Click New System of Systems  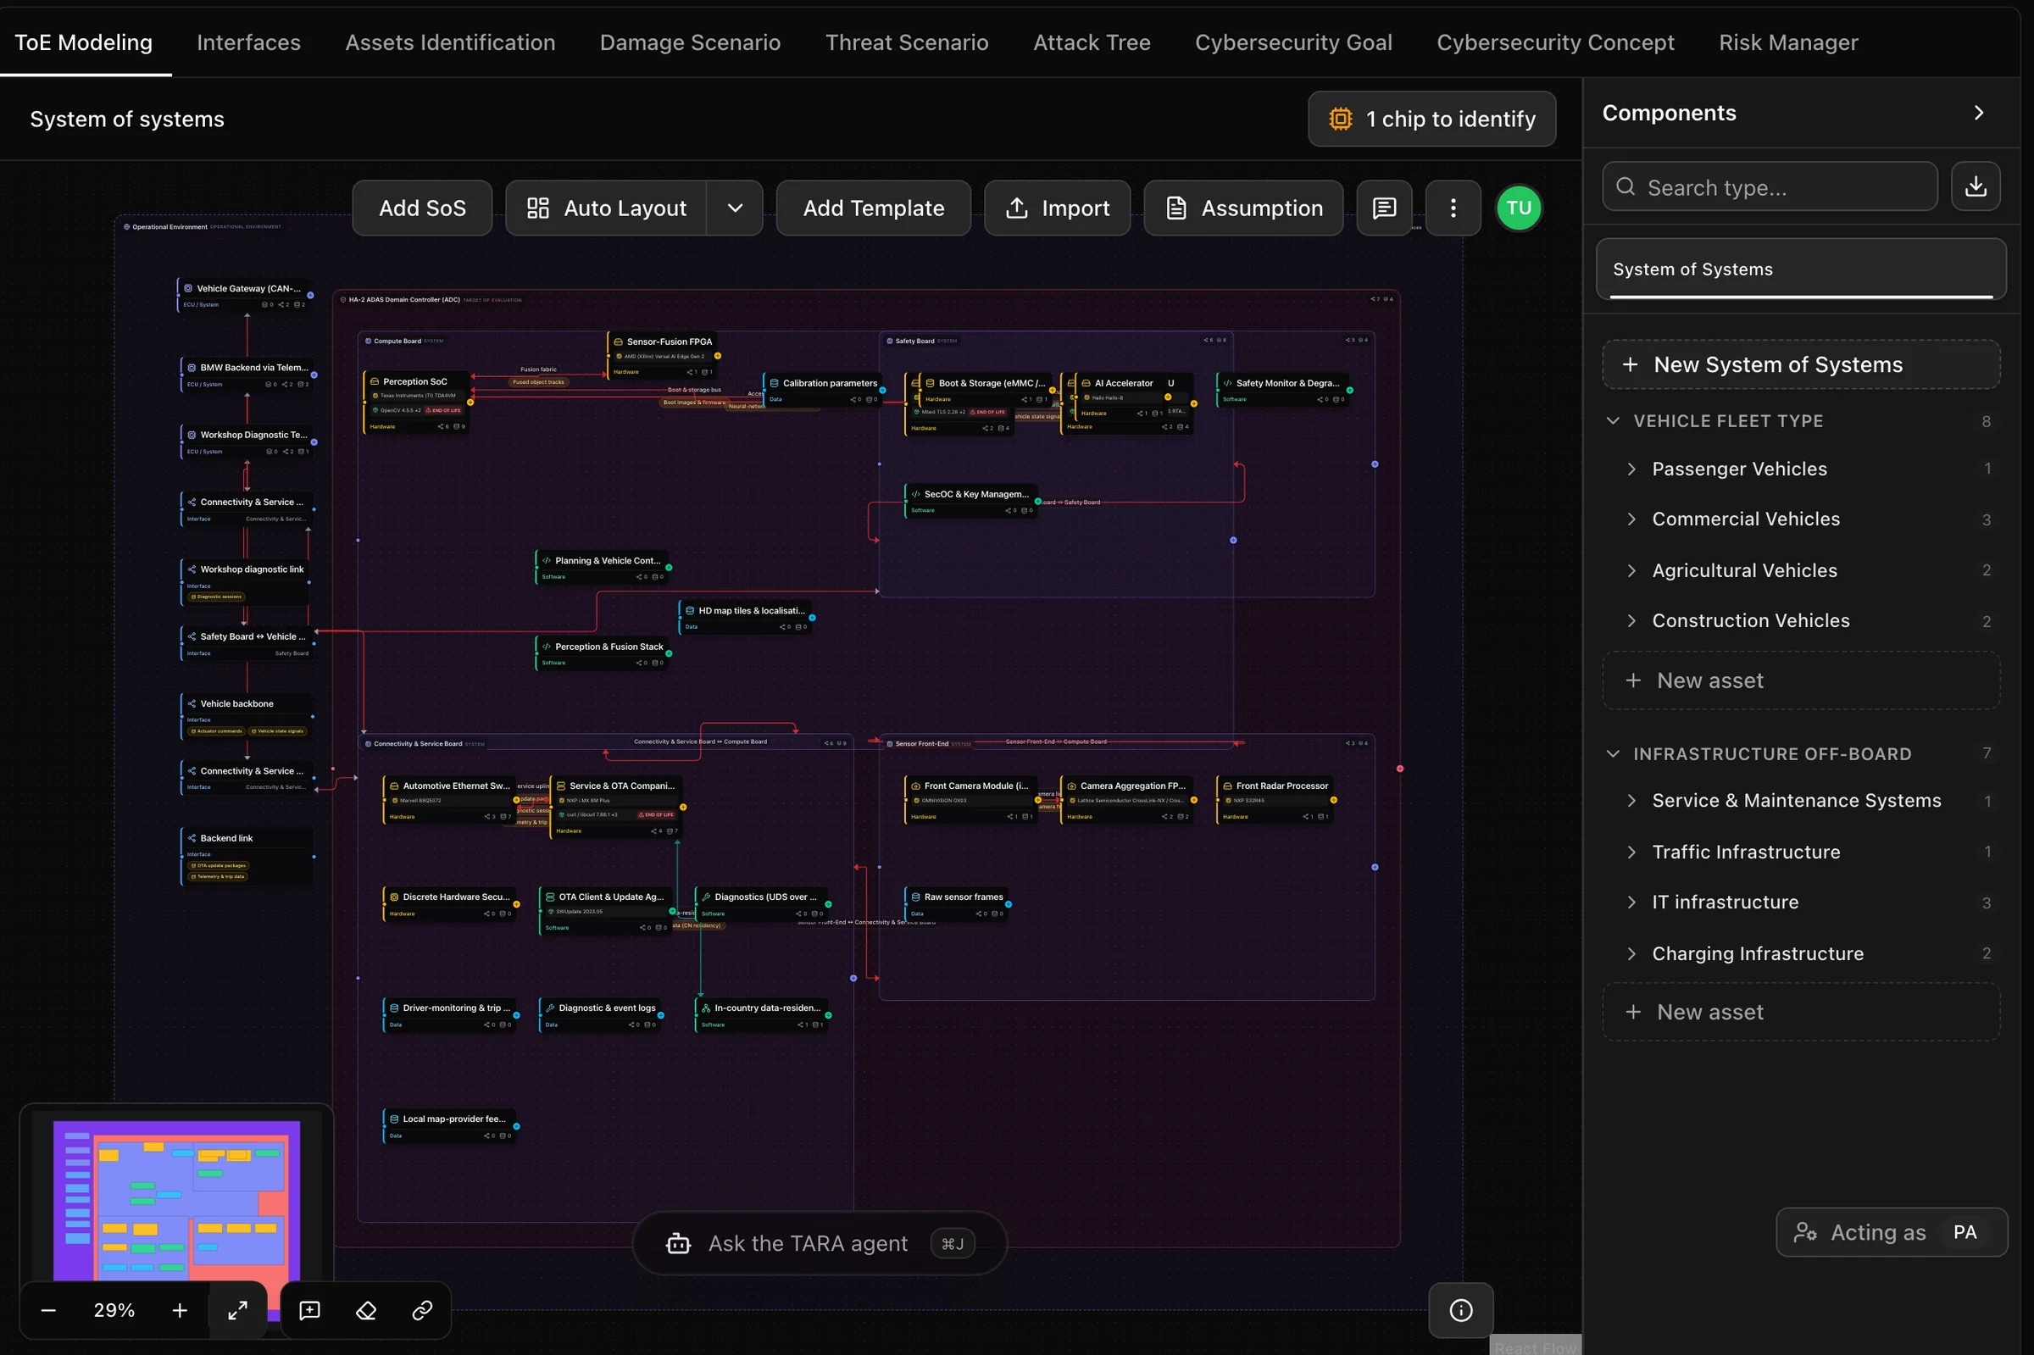[1801, 364]
